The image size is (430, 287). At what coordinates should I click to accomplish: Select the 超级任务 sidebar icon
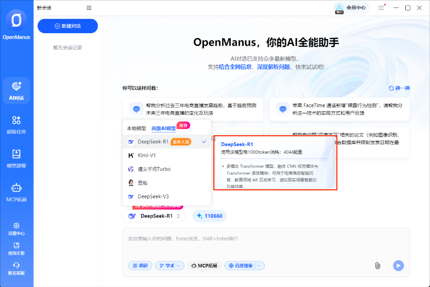pyautogui.click(x=16, y=124)
